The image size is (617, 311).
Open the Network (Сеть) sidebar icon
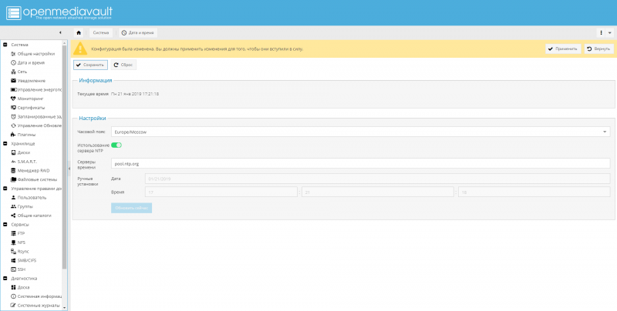[x=13, y=72]
